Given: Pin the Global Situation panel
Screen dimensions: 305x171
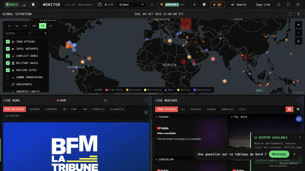Looking at the screenshot, I should click(299, 14).
